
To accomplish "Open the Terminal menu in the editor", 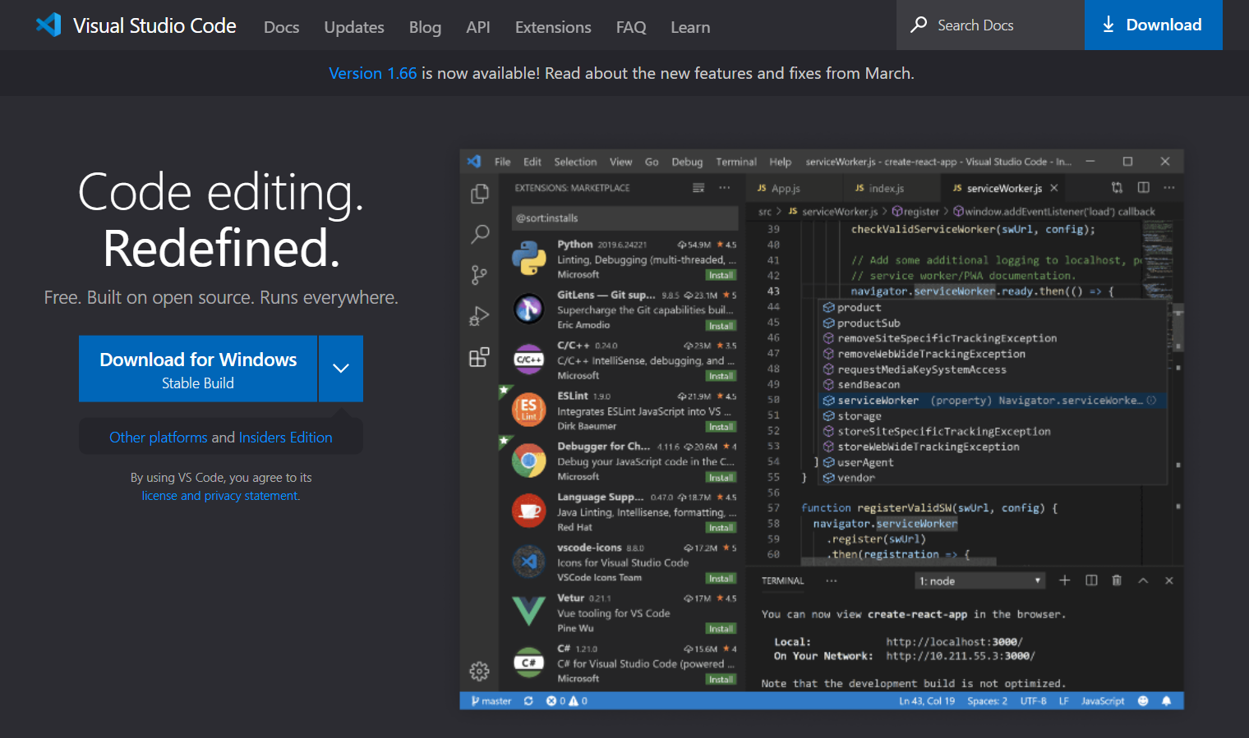I will (736, 162).
